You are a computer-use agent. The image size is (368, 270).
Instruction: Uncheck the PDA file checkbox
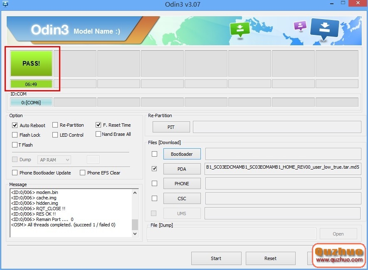[x=154, y=169]
